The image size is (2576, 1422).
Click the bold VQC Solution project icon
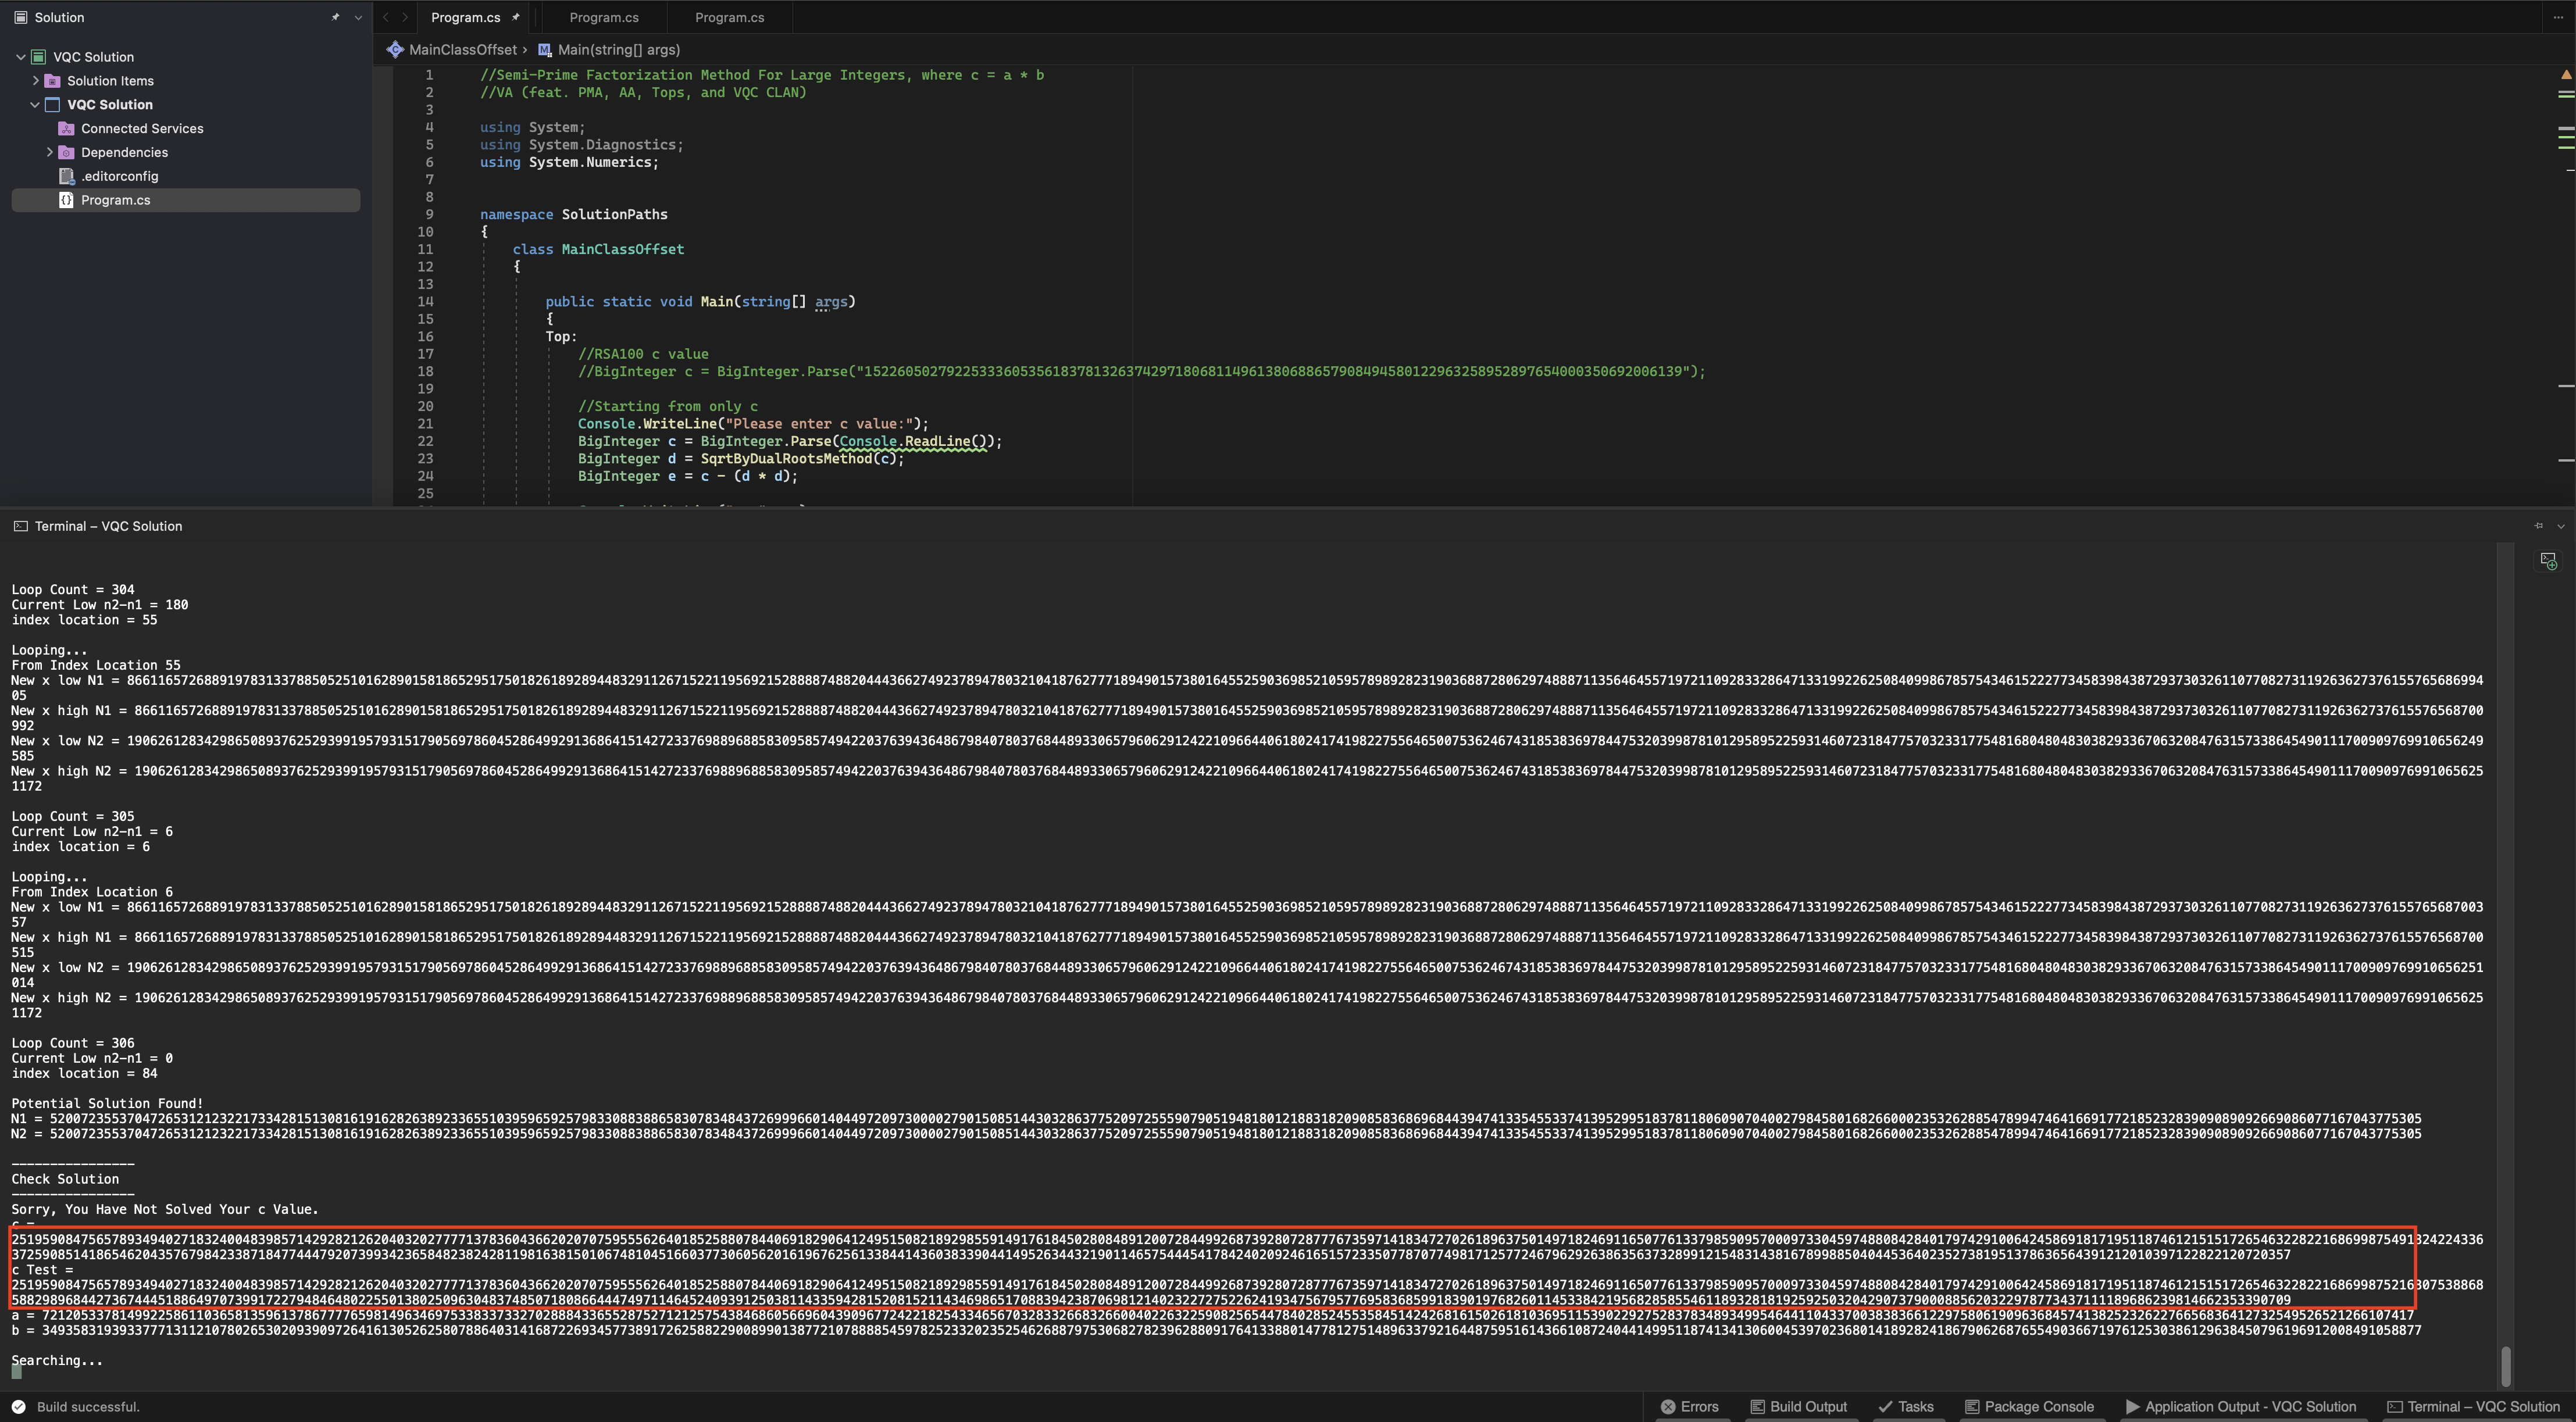pos(53,105)
